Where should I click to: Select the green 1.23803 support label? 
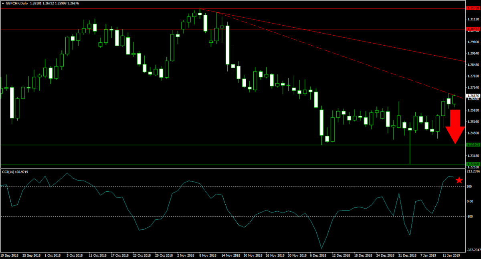pyautogui.click(x=473, y=145)
